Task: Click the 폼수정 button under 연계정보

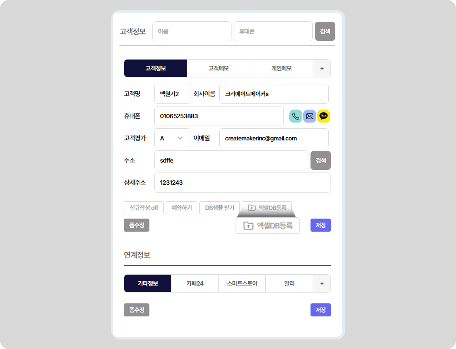Action: pos(136,310)
